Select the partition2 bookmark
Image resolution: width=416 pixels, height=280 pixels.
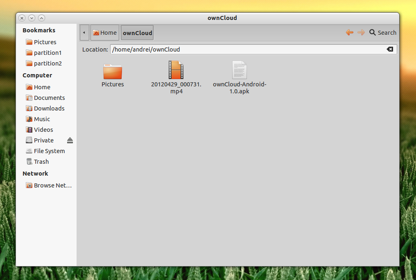click(x=47, y=63)
